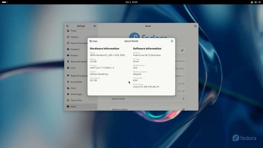Click the Software Updates row label

120,109
